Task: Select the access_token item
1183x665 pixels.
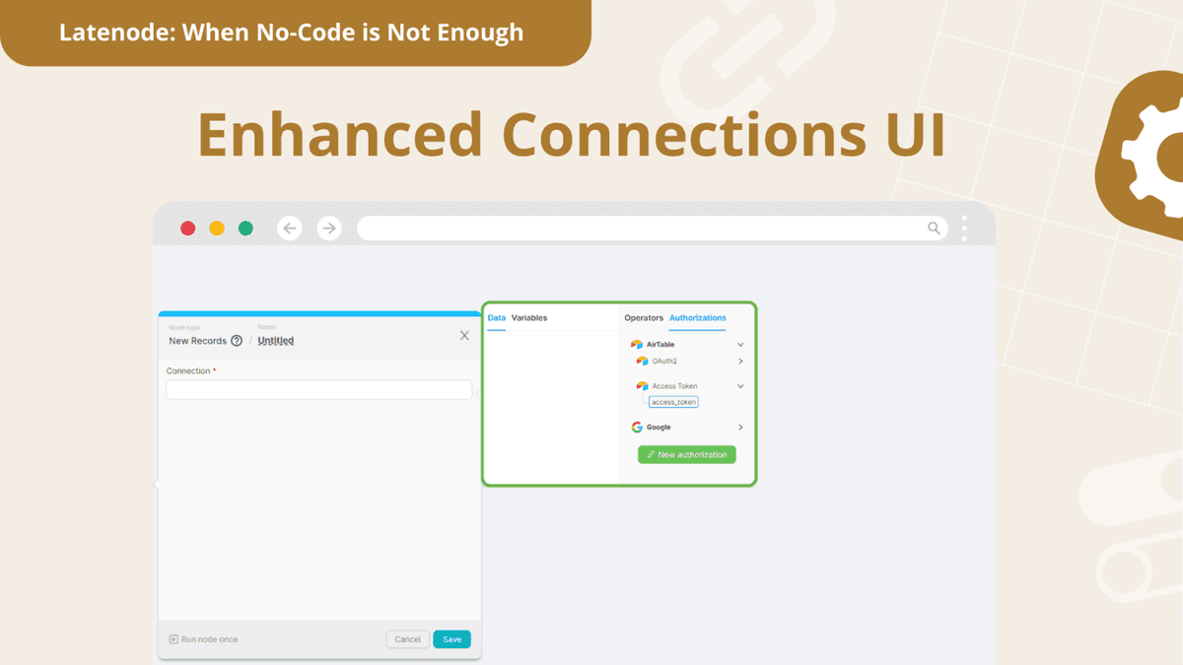Action: click(x=673, y=402)
